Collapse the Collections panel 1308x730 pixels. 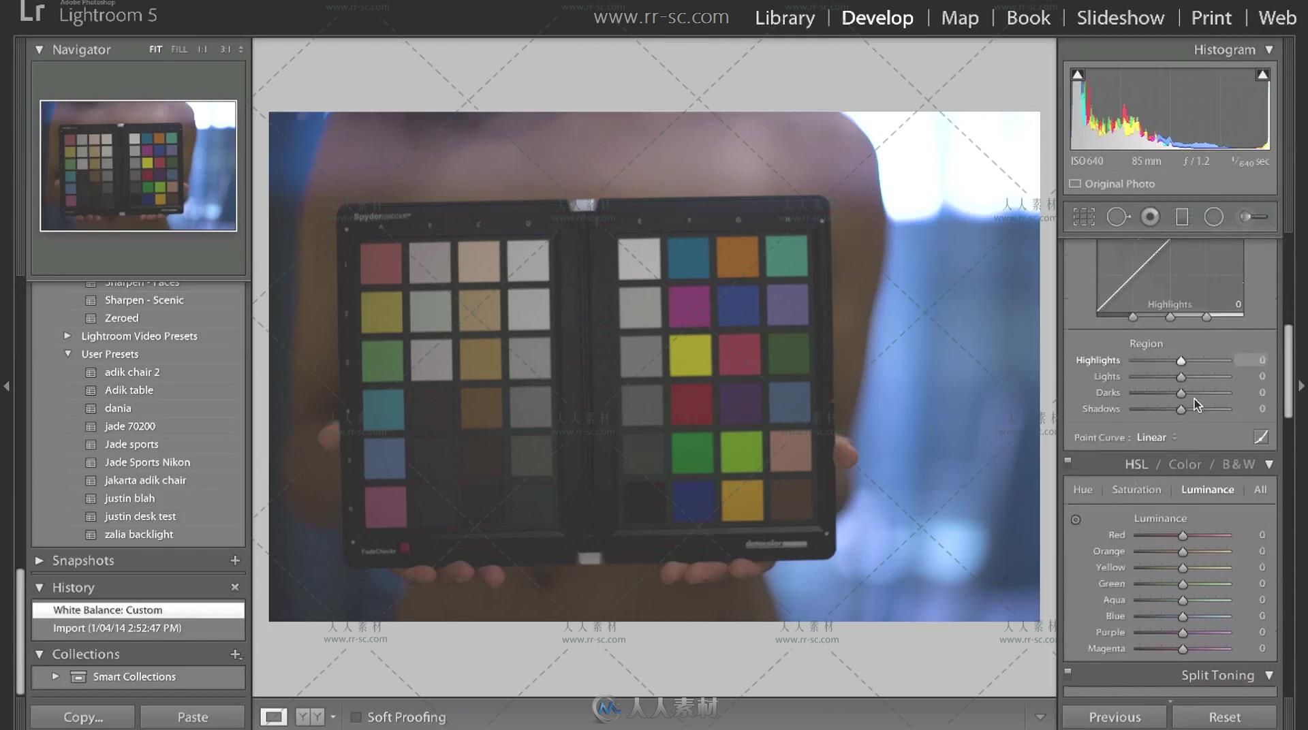40,654
